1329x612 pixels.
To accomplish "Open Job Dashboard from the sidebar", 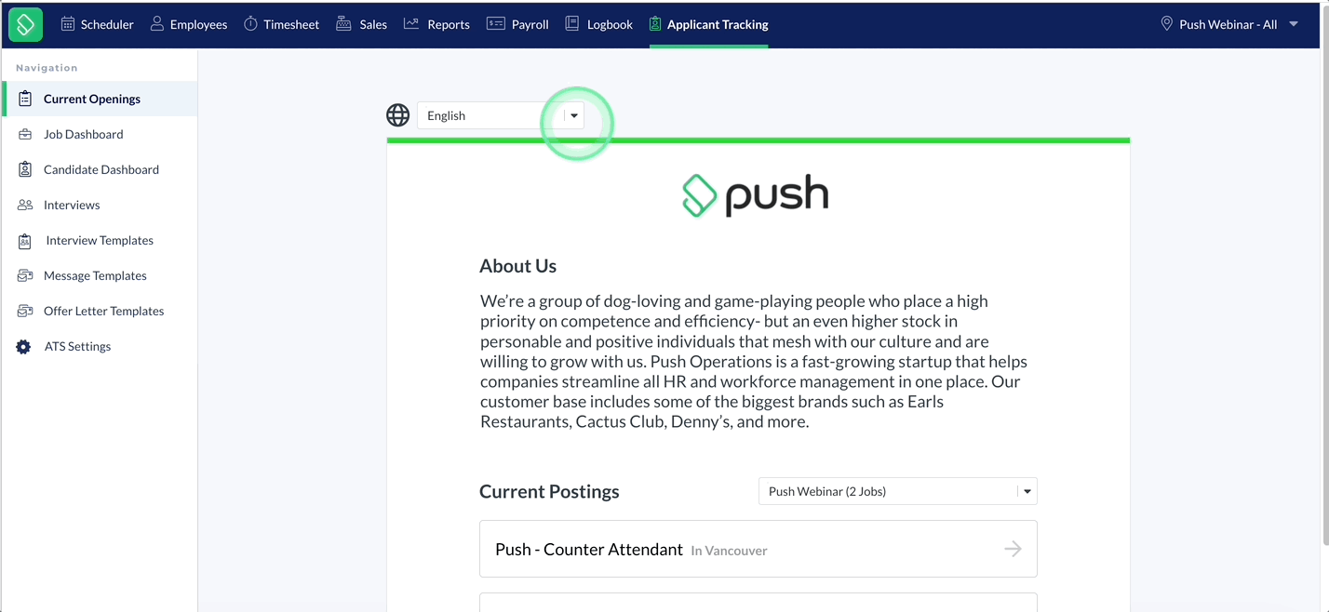I will tap(99, 134).
